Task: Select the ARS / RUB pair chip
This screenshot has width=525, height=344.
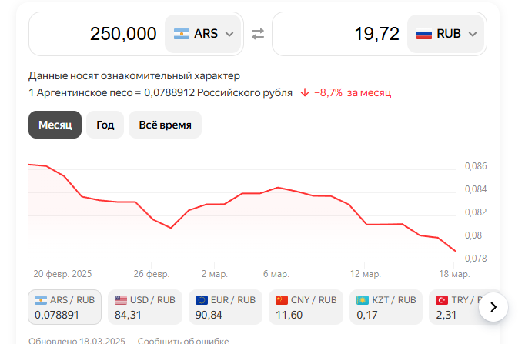Action: [65, 307]
